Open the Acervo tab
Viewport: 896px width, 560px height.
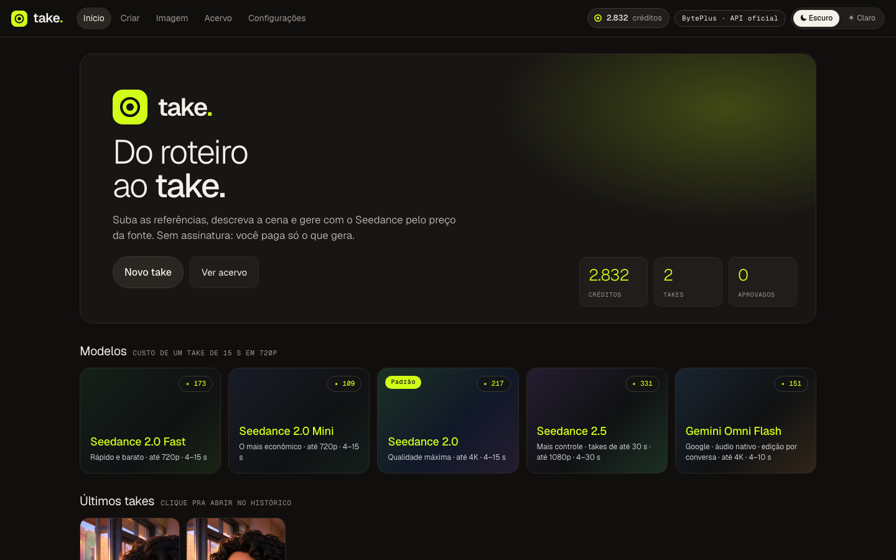tap(218, 18)
